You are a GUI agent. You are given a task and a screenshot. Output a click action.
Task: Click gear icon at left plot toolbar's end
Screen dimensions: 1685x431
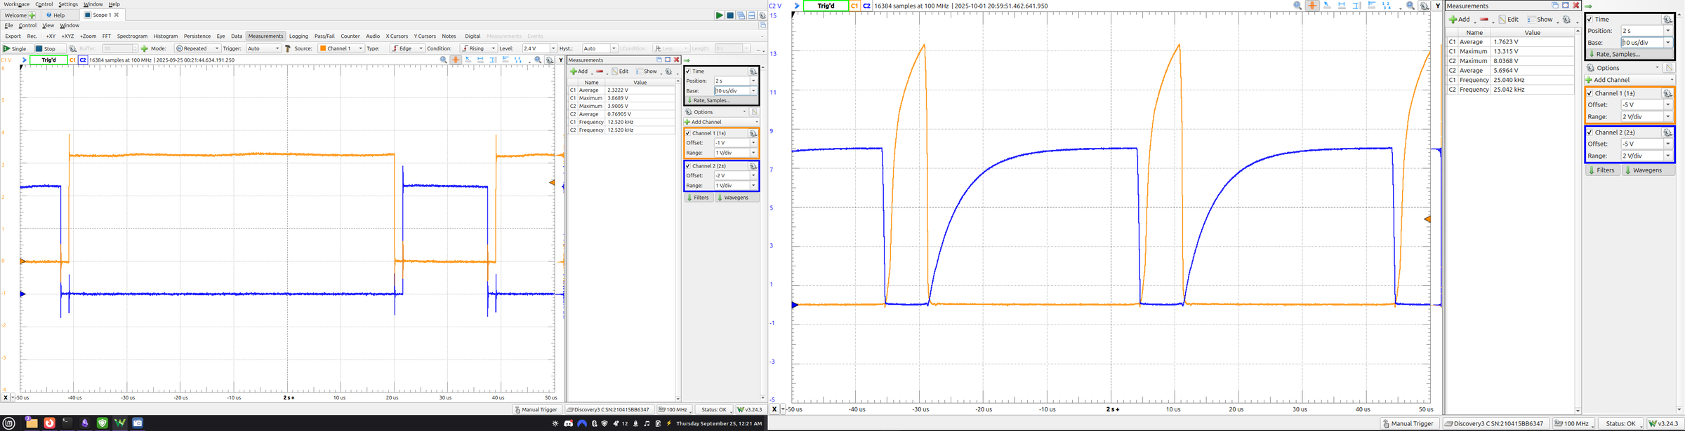[x=550, y=60]
